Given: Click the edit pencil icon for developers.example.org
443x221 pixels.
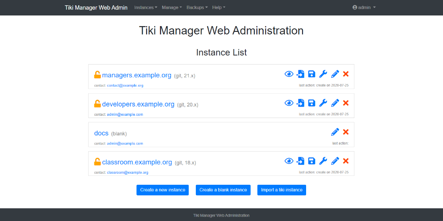Looking at the screenshot, I should pyautogui.click(x=335, y=103).
